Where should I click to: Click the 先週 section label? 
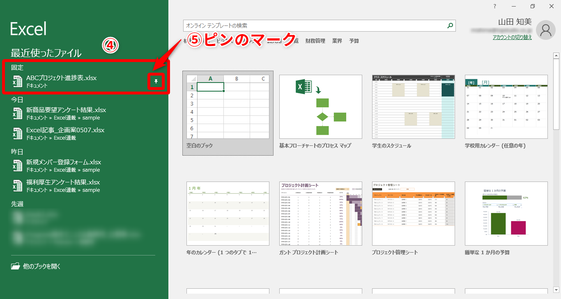(x=17, y=204)
